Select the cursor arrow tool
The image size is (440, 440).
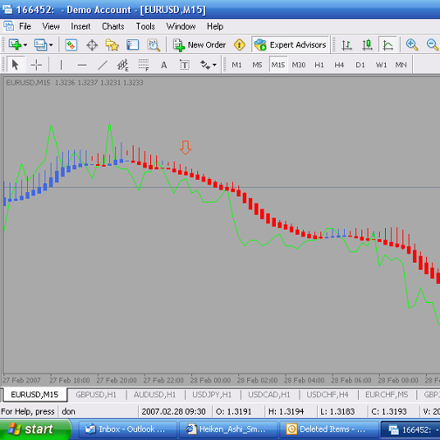[15, 65]
